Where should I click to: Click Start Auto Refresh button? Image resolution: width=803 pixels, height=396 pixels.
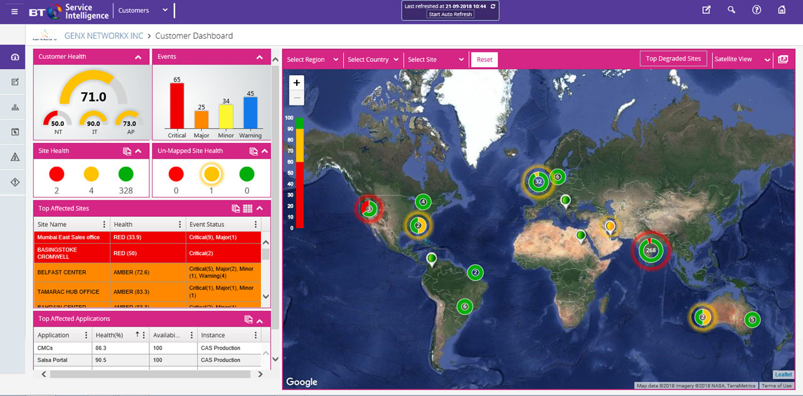(x=450, y=14)
